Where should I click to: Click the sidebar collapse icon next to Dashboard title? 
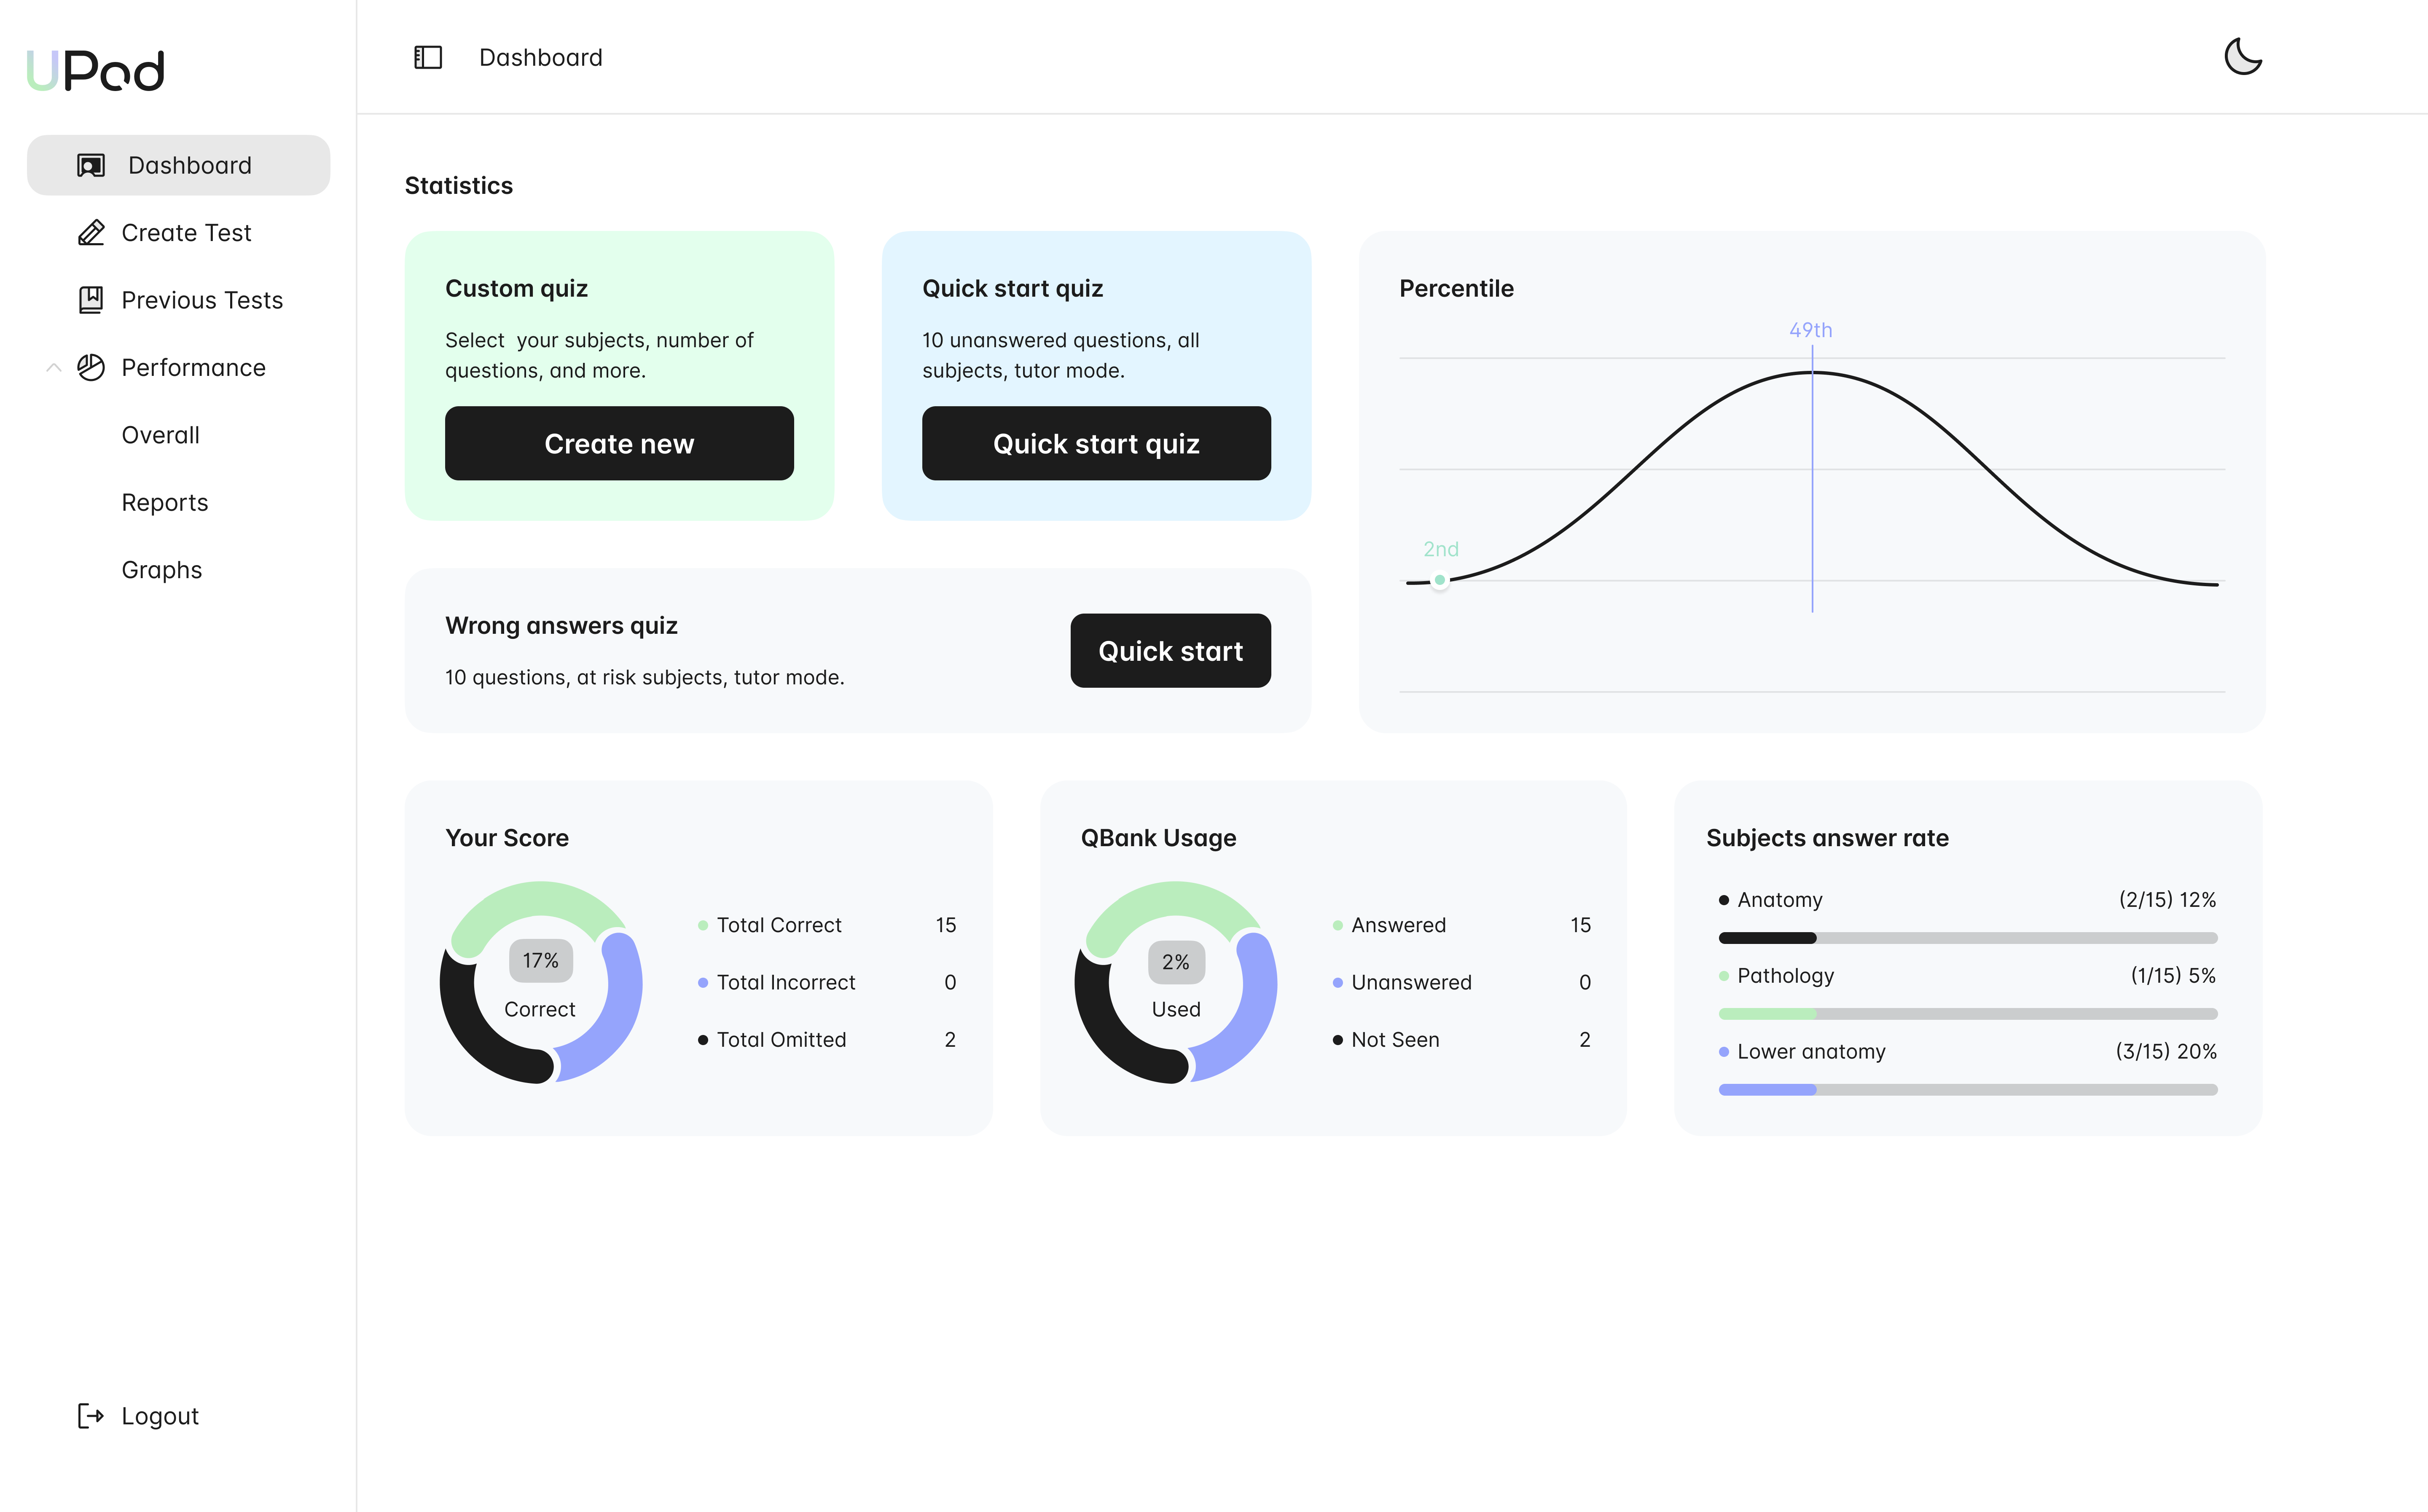click(428, 57)
